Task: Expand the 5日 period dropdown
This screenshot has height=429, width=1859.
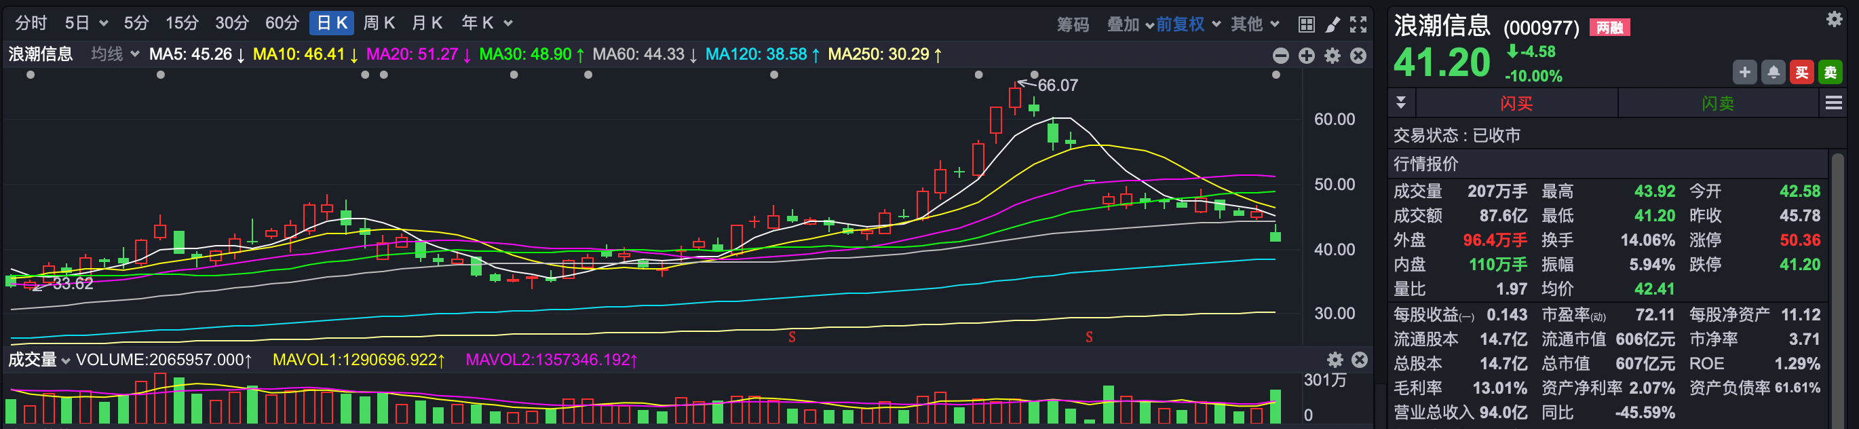Action: [x=86, y=23]
